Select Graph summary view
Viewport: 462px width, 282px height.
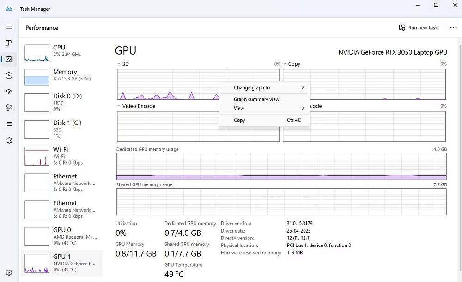coord(256,99)
